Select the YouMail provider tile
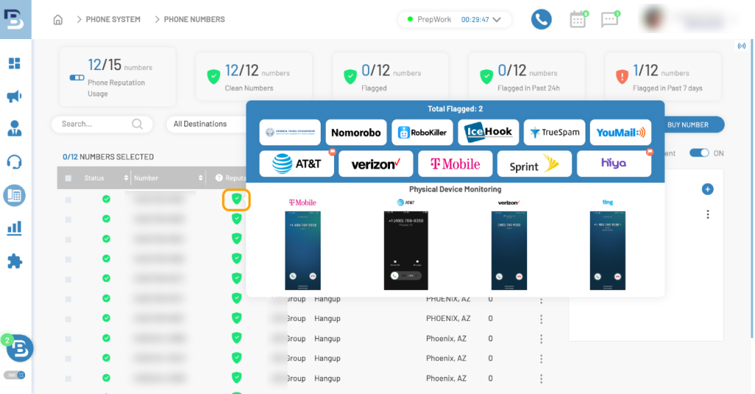Screen dimensions: 755x394 pyautogui.click(x=621, y=133)
